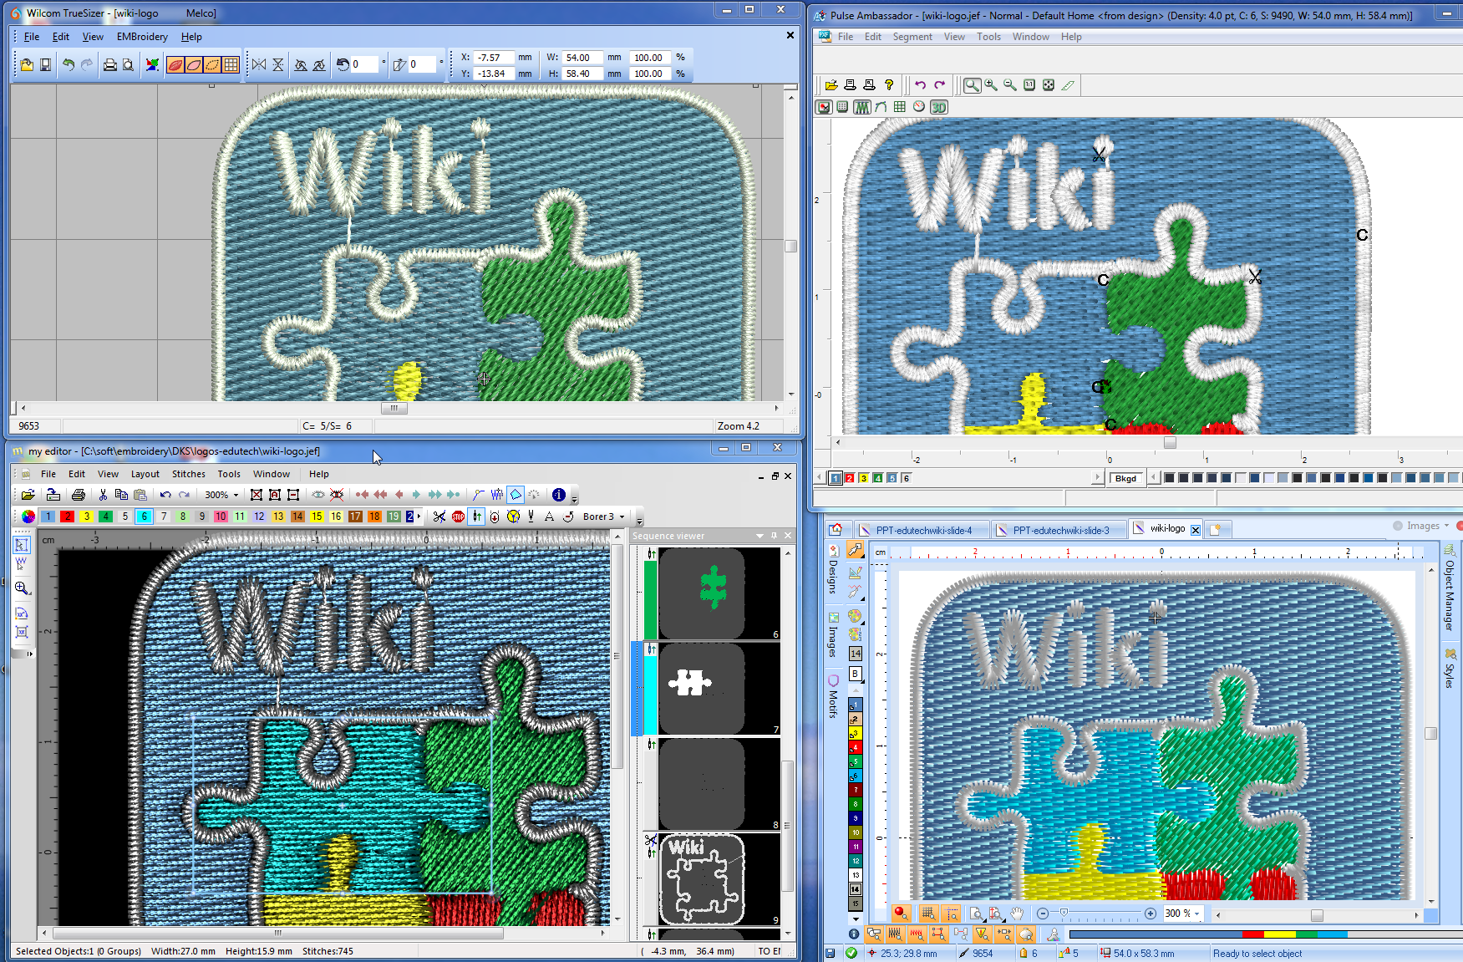Expand the Borer 3 dropdown
The height and width of the screenshot is (962, 1463).
click(x=622, y=517)
